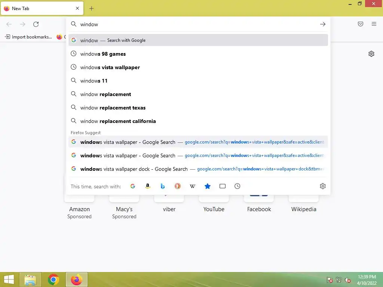Click Firefox icon in taskbar

pos(76,280)
